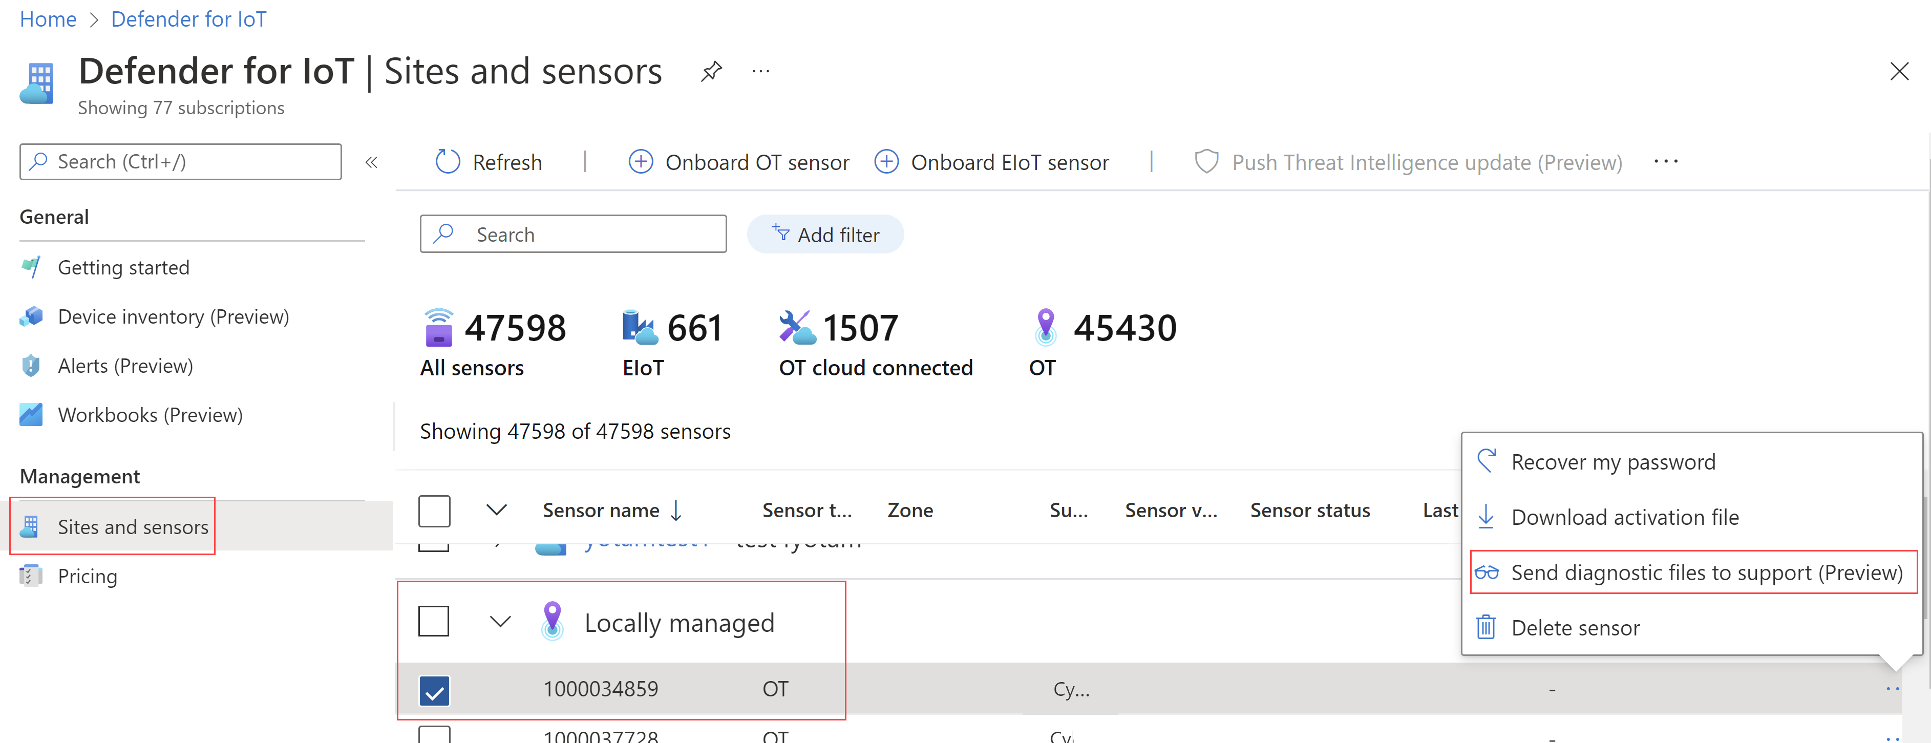1931x743 pixels.
Task: Toggle the select-all header checkbox
Action: click(x=434, y=511)
